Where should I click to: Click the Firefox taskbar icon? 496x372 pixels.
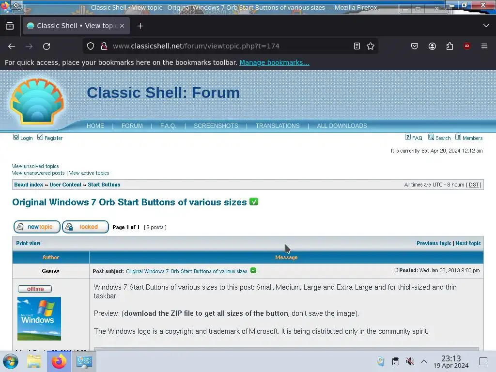pyautogui.click(x=59, y=361)
